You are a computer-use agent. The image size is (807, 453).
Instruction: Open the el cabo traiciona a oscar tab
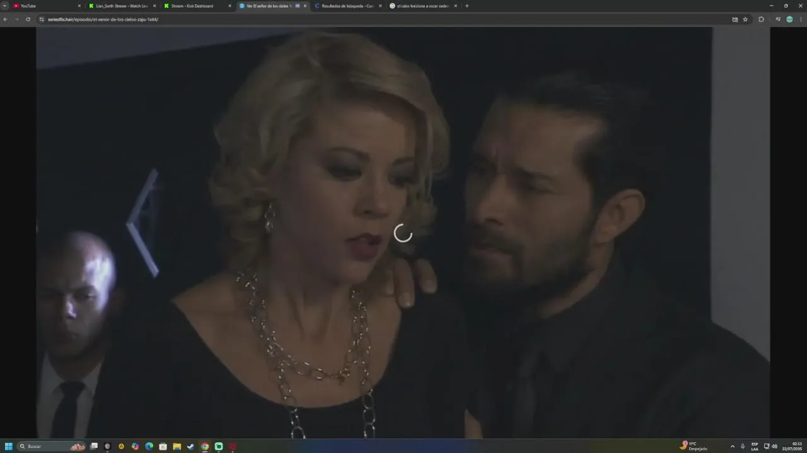(422, 6)
